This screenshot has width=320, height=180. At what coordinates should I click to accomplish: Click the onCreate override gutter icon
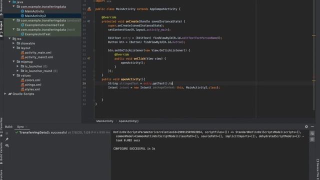(89, 21)
